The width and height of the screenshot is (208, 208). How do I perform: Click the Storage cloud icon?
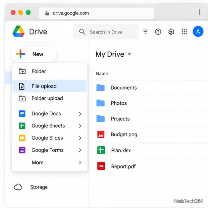18,187
